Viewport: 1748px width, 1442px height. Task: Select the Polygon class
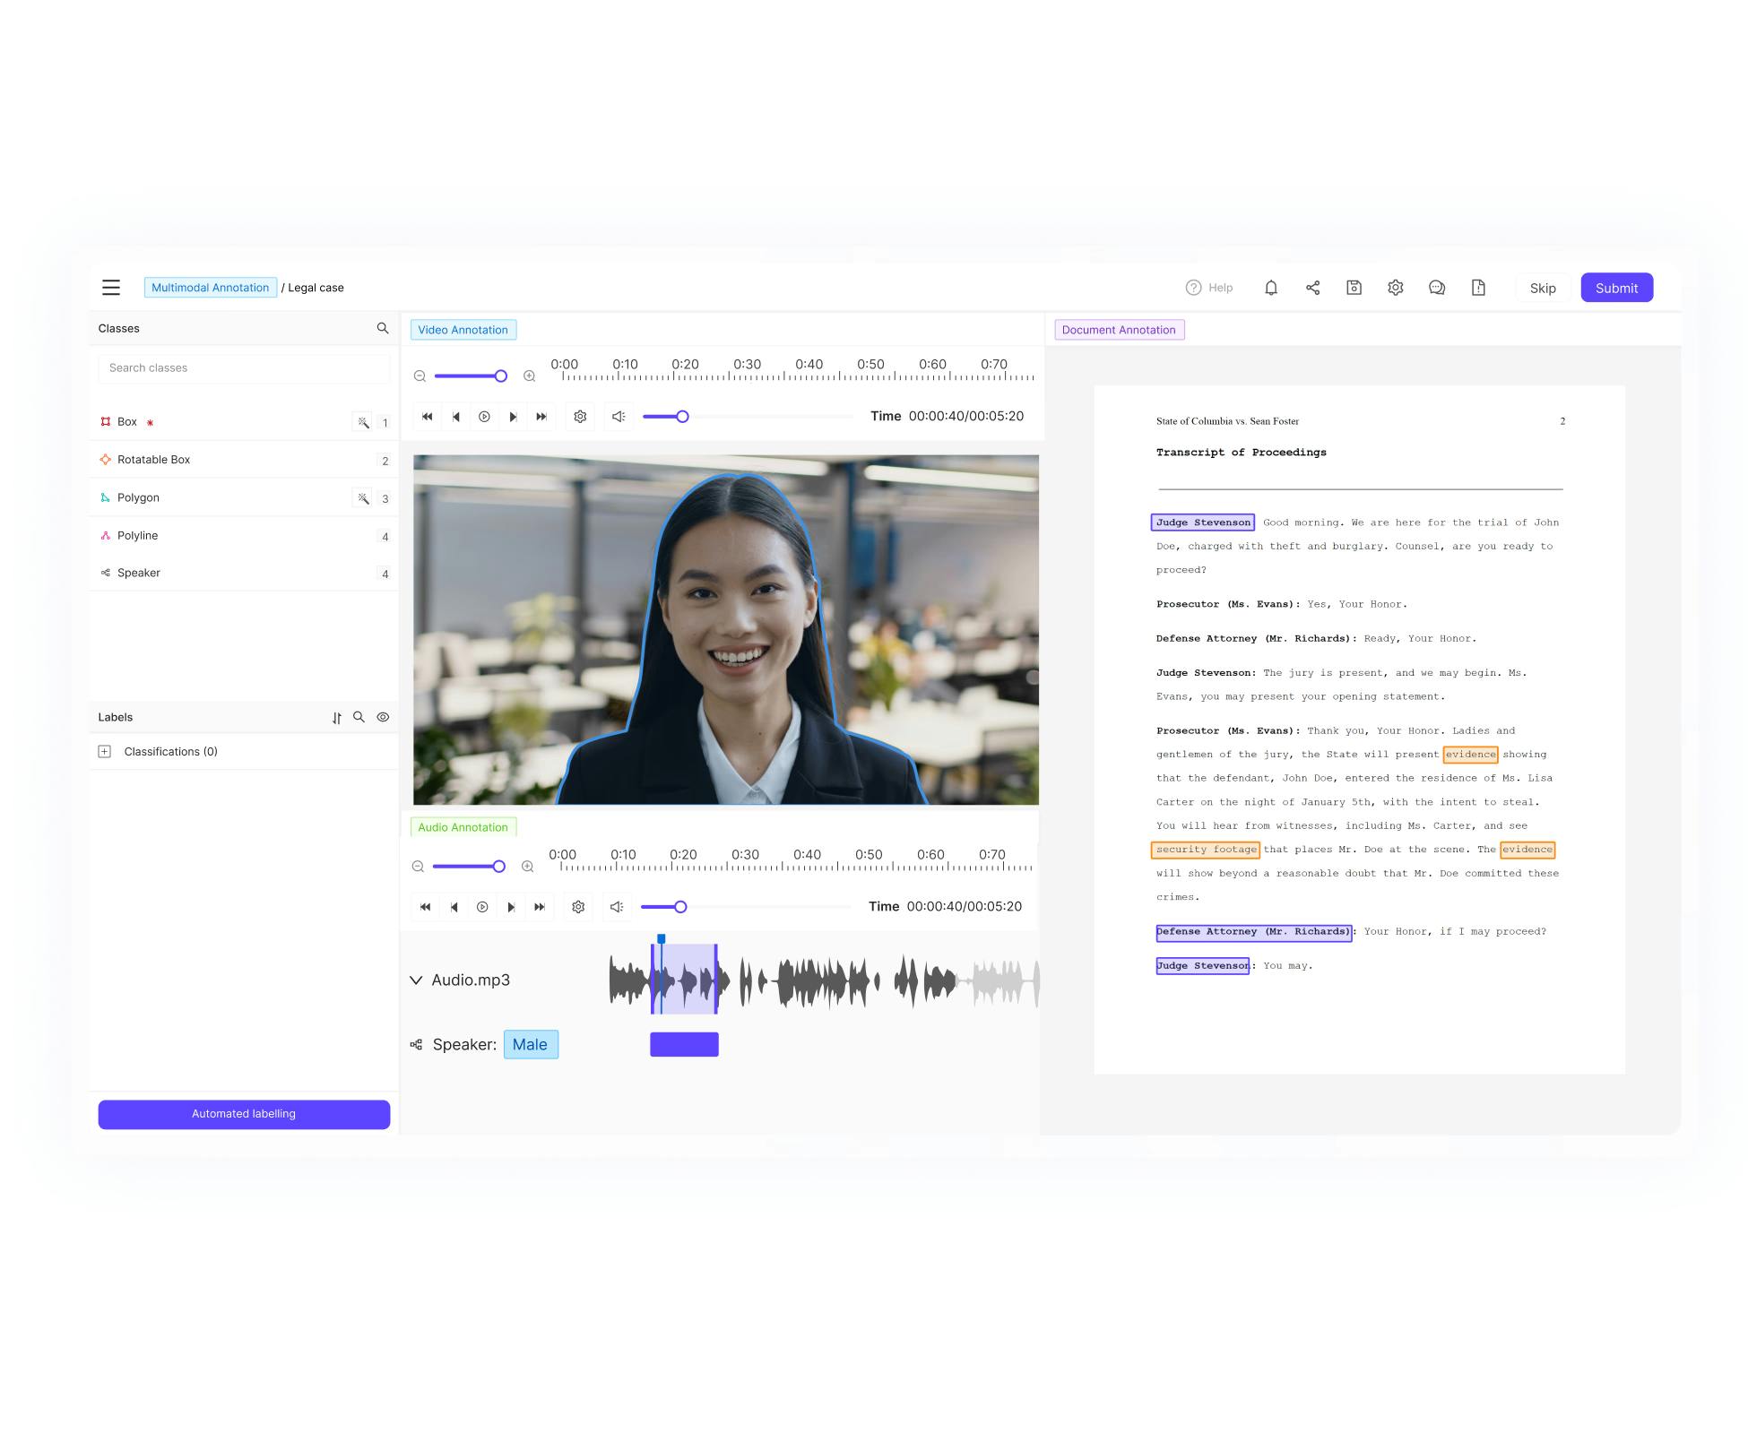coord(244,498)
